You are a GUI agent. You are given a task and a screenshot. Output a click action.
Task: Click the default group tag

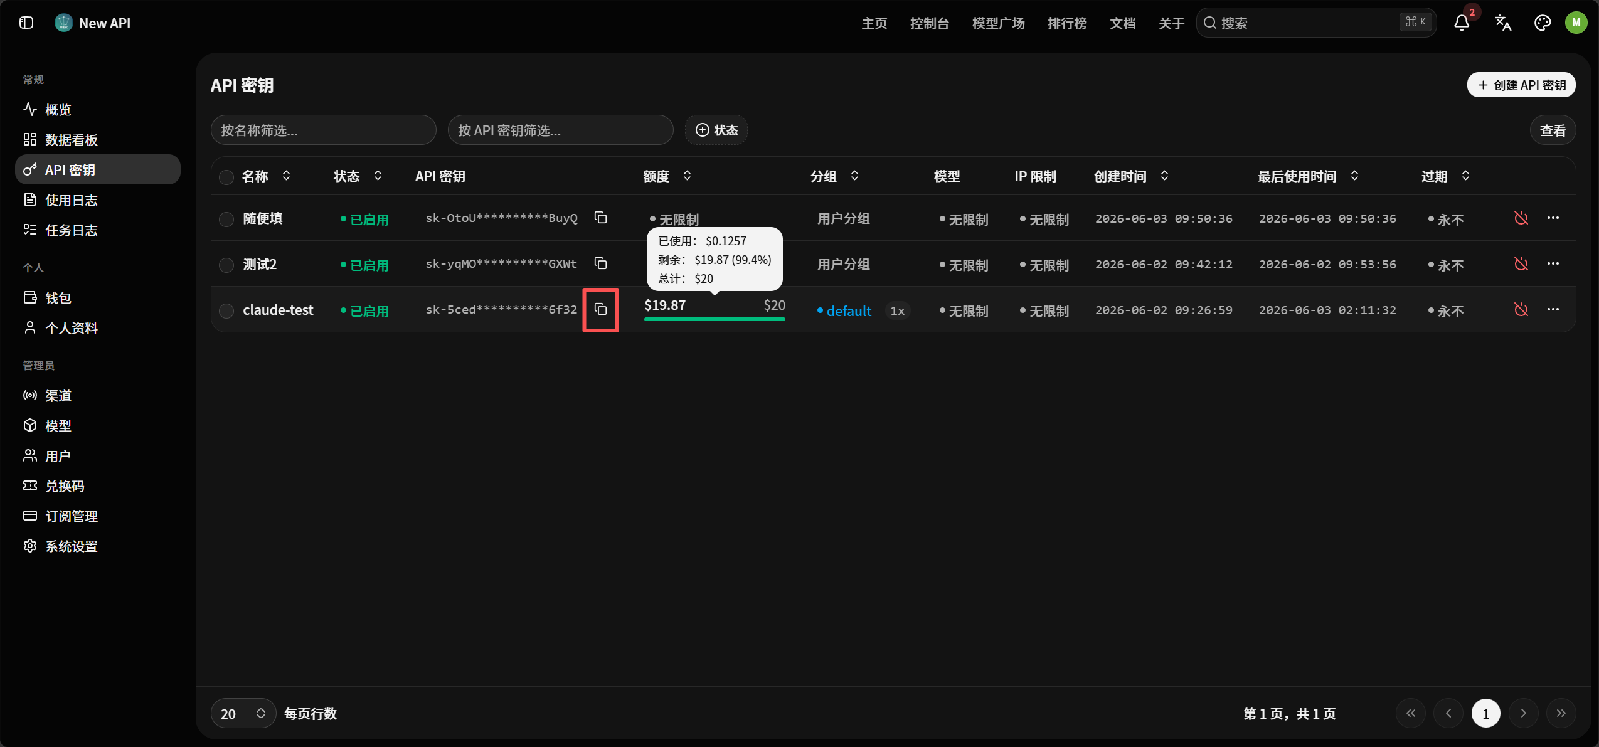(844, 310)
